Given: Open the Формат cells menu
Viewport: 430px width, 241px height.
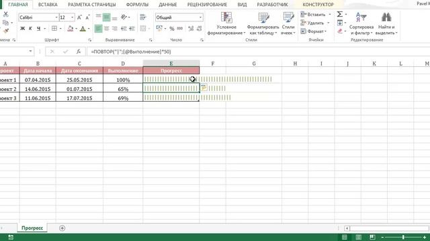Looking at the screenshot, I should click(314, 31).
